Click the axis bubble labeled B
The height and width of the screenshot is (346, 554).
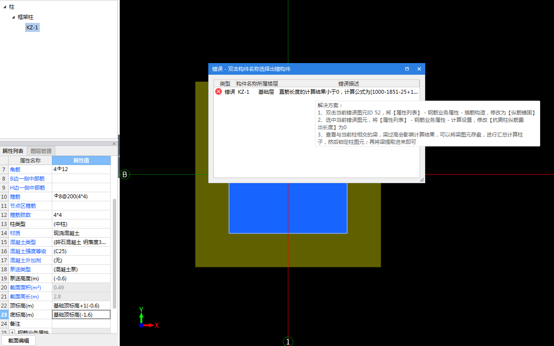click(x=124, y=175)
